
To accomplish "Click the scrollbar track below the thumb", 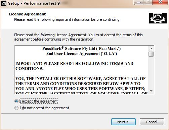I will point(151,73).
